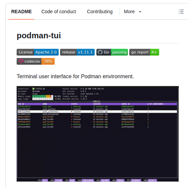Open the Contributing tab

pyautogui.click(x=99, y=12)
